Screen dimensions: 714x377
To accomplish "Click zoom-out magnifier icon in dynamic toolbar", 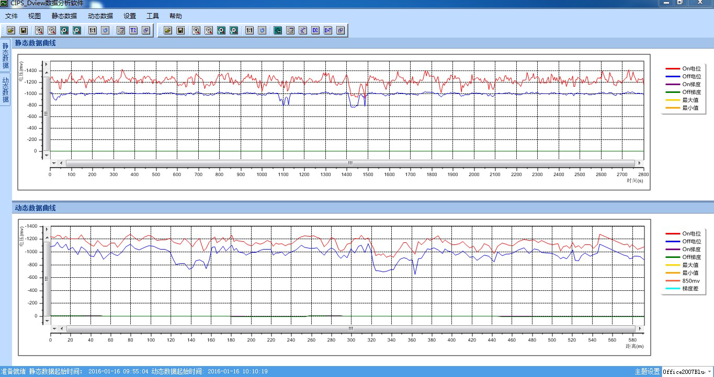I will tap(209, 30).
